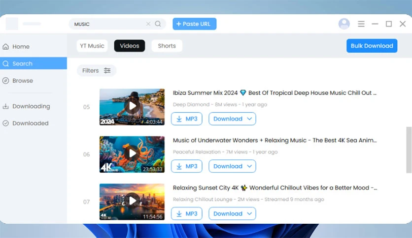Select Search in the sidebar
The width and height of the screenshot is (412, 238).
[x=34, y=63]
